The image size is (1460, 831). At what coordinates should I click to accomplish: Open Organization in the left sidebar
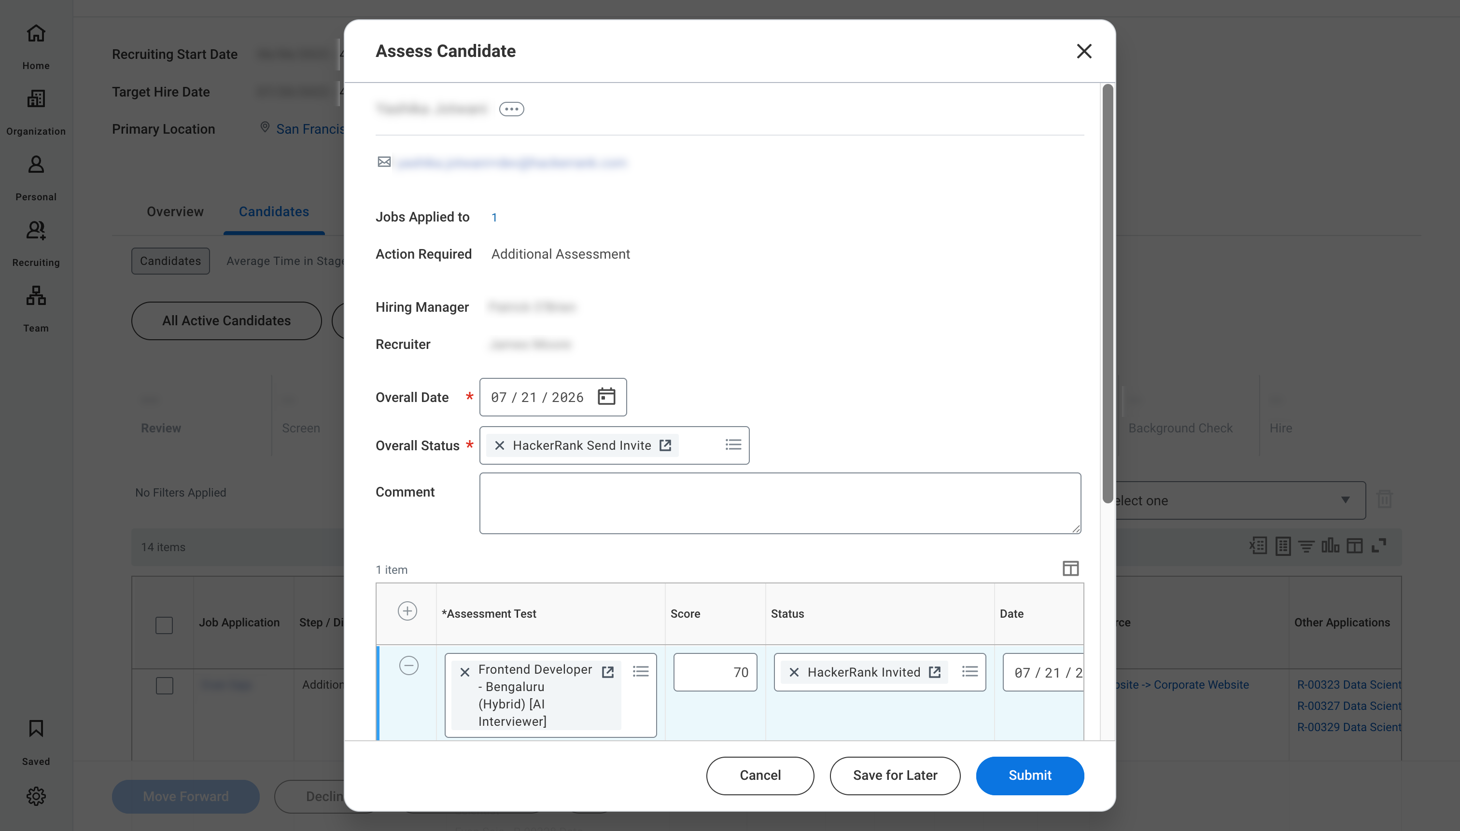(36, 113)
